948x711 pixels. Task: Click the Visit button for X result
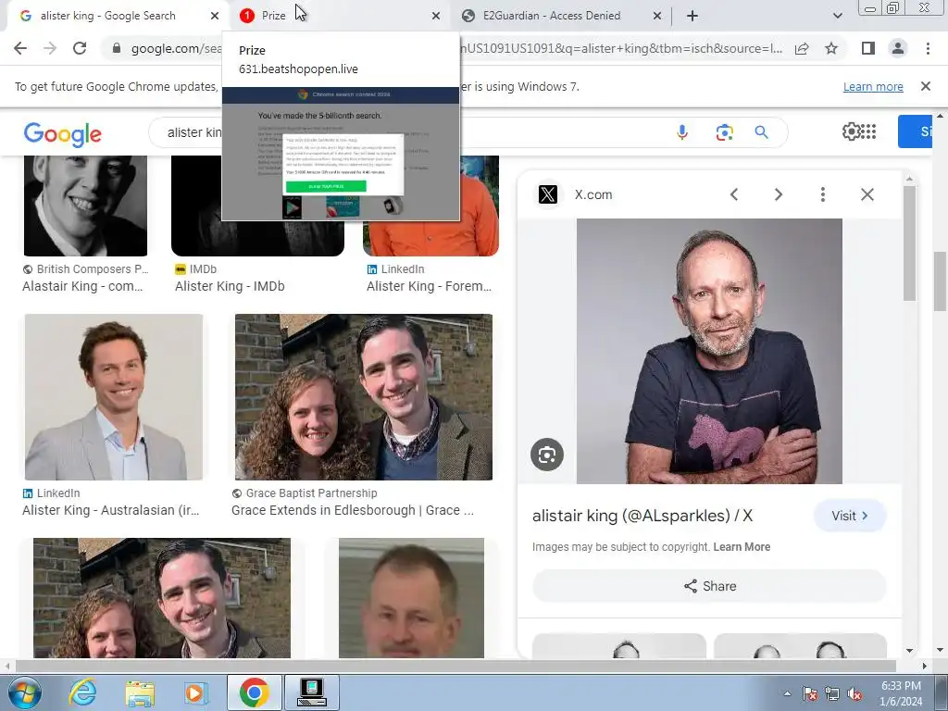point(850,516)
